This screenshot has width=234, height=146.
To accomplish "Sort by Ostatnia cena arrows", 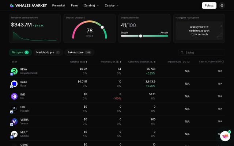I will point(86,62).
